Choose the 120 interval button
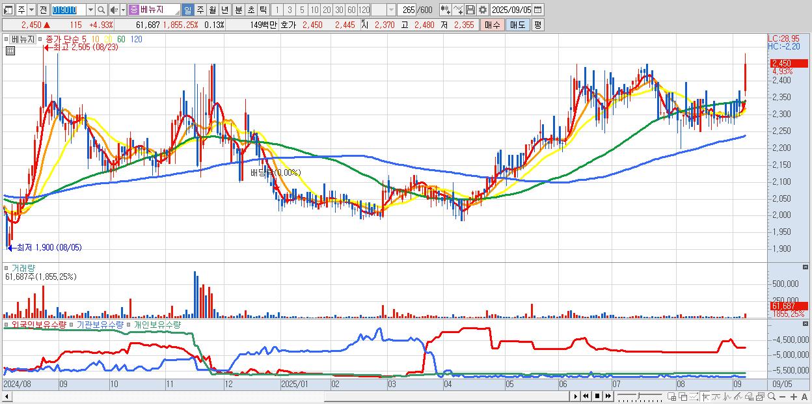812x404 pixels. tap(364, 10)
